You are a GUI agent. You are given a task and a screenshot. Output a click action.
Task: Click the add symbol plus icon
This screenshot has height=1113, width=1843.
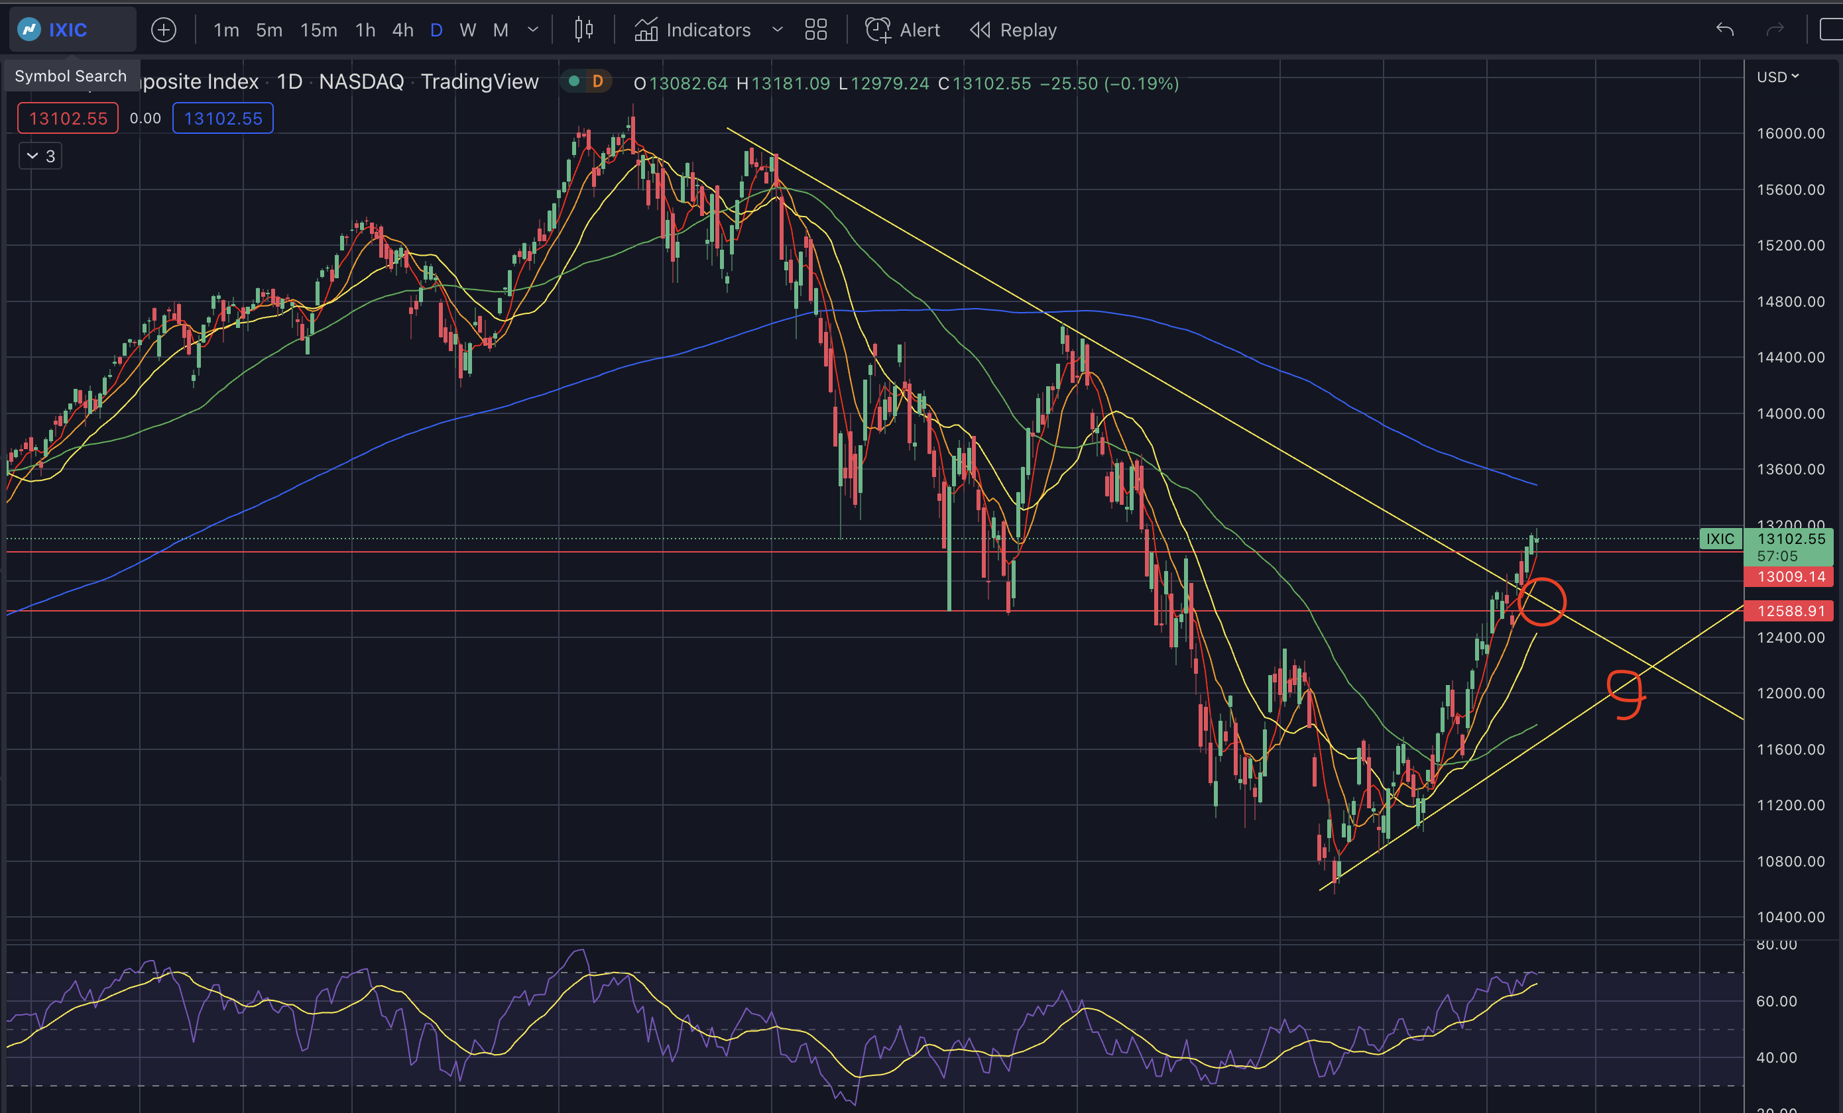coord(163,30)
